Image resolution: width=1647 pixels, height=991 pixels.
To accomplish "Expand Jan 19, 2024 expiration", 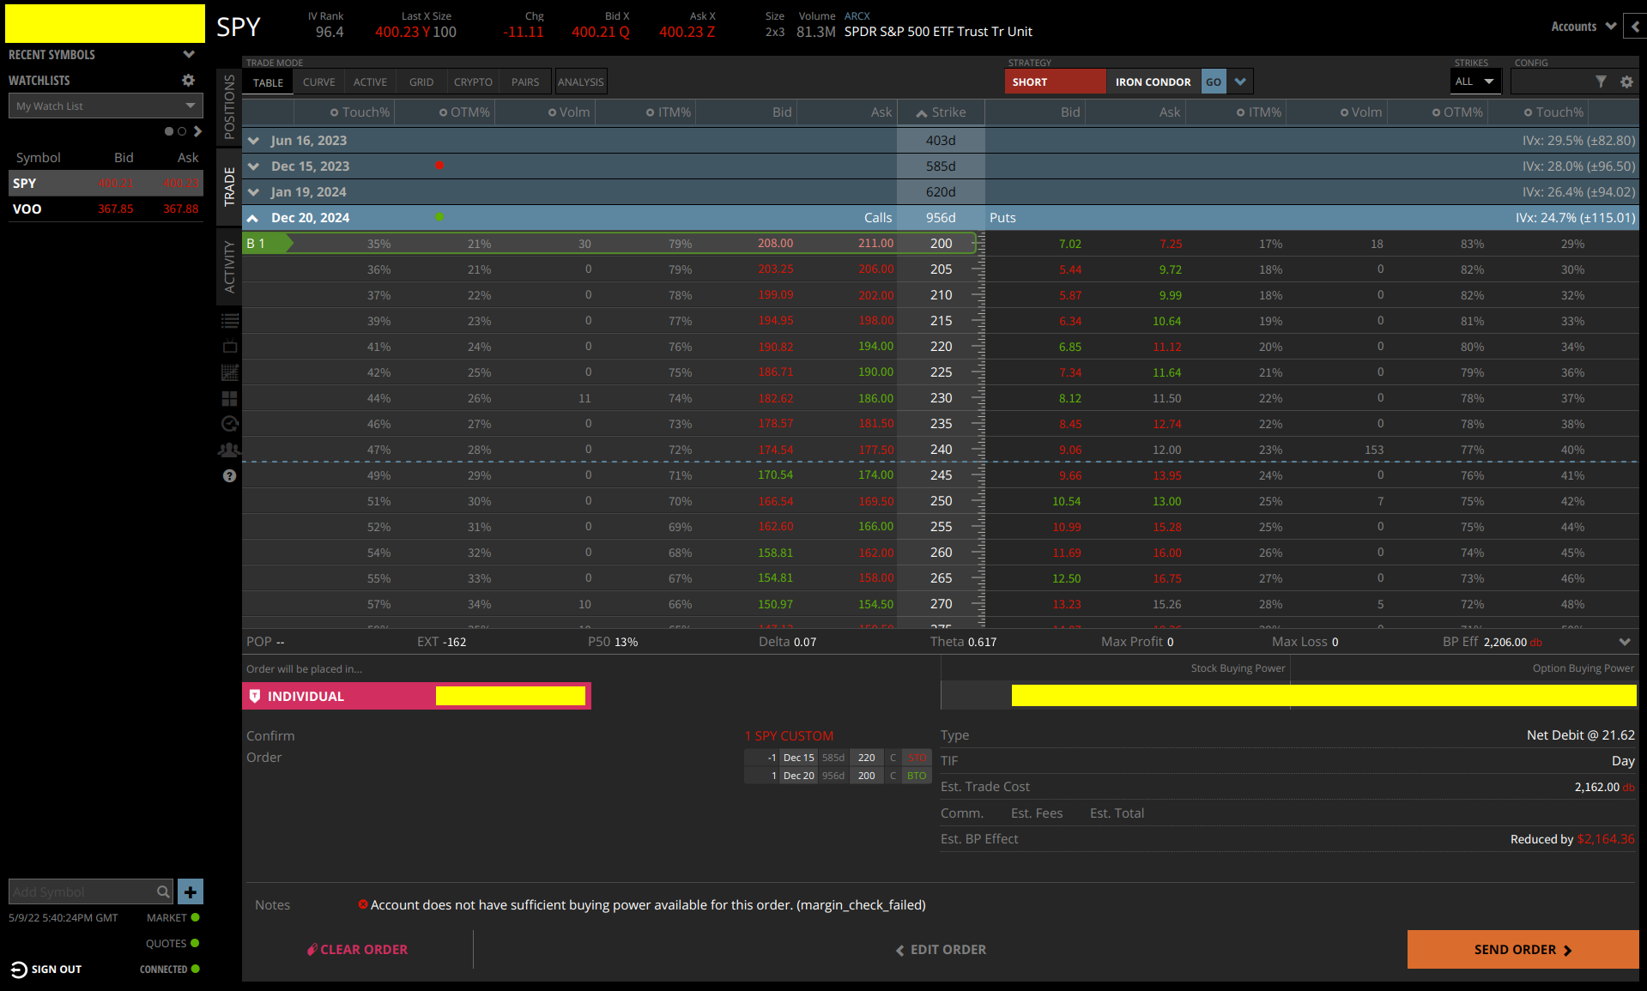I will pos(253,191).
